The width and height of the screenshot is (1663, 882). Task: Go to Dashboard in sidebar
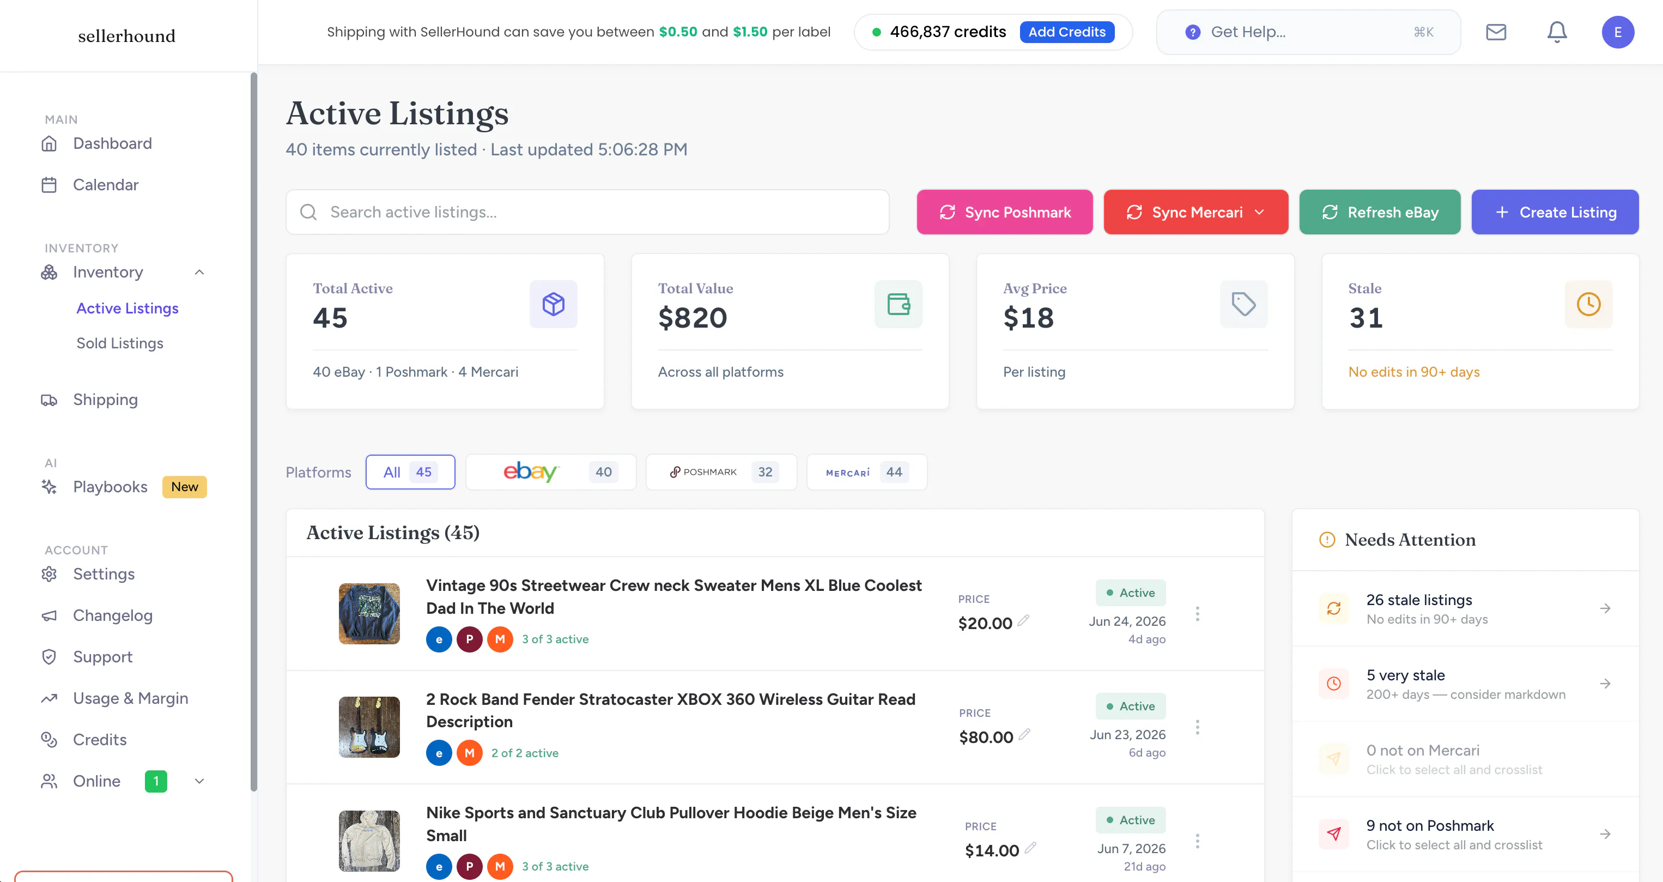tap(112, 143)
